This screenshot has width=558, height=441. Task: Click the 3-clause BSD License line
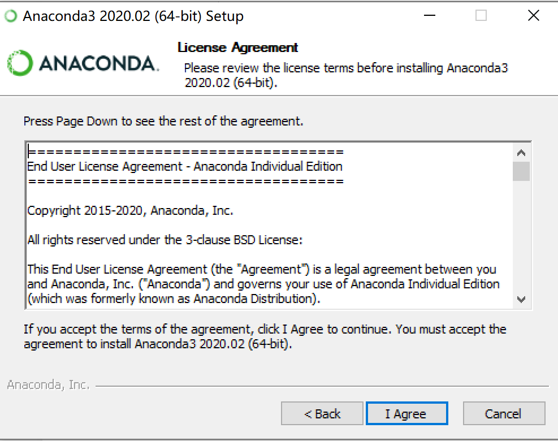point(165,240)
